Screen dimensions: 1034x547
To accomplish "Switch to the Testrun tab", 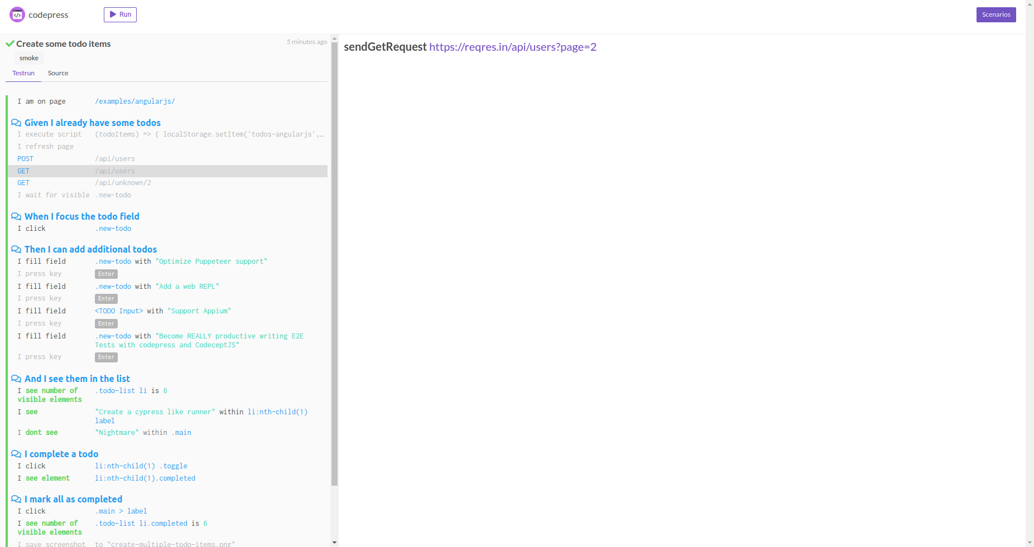I will tap(23, 73).
